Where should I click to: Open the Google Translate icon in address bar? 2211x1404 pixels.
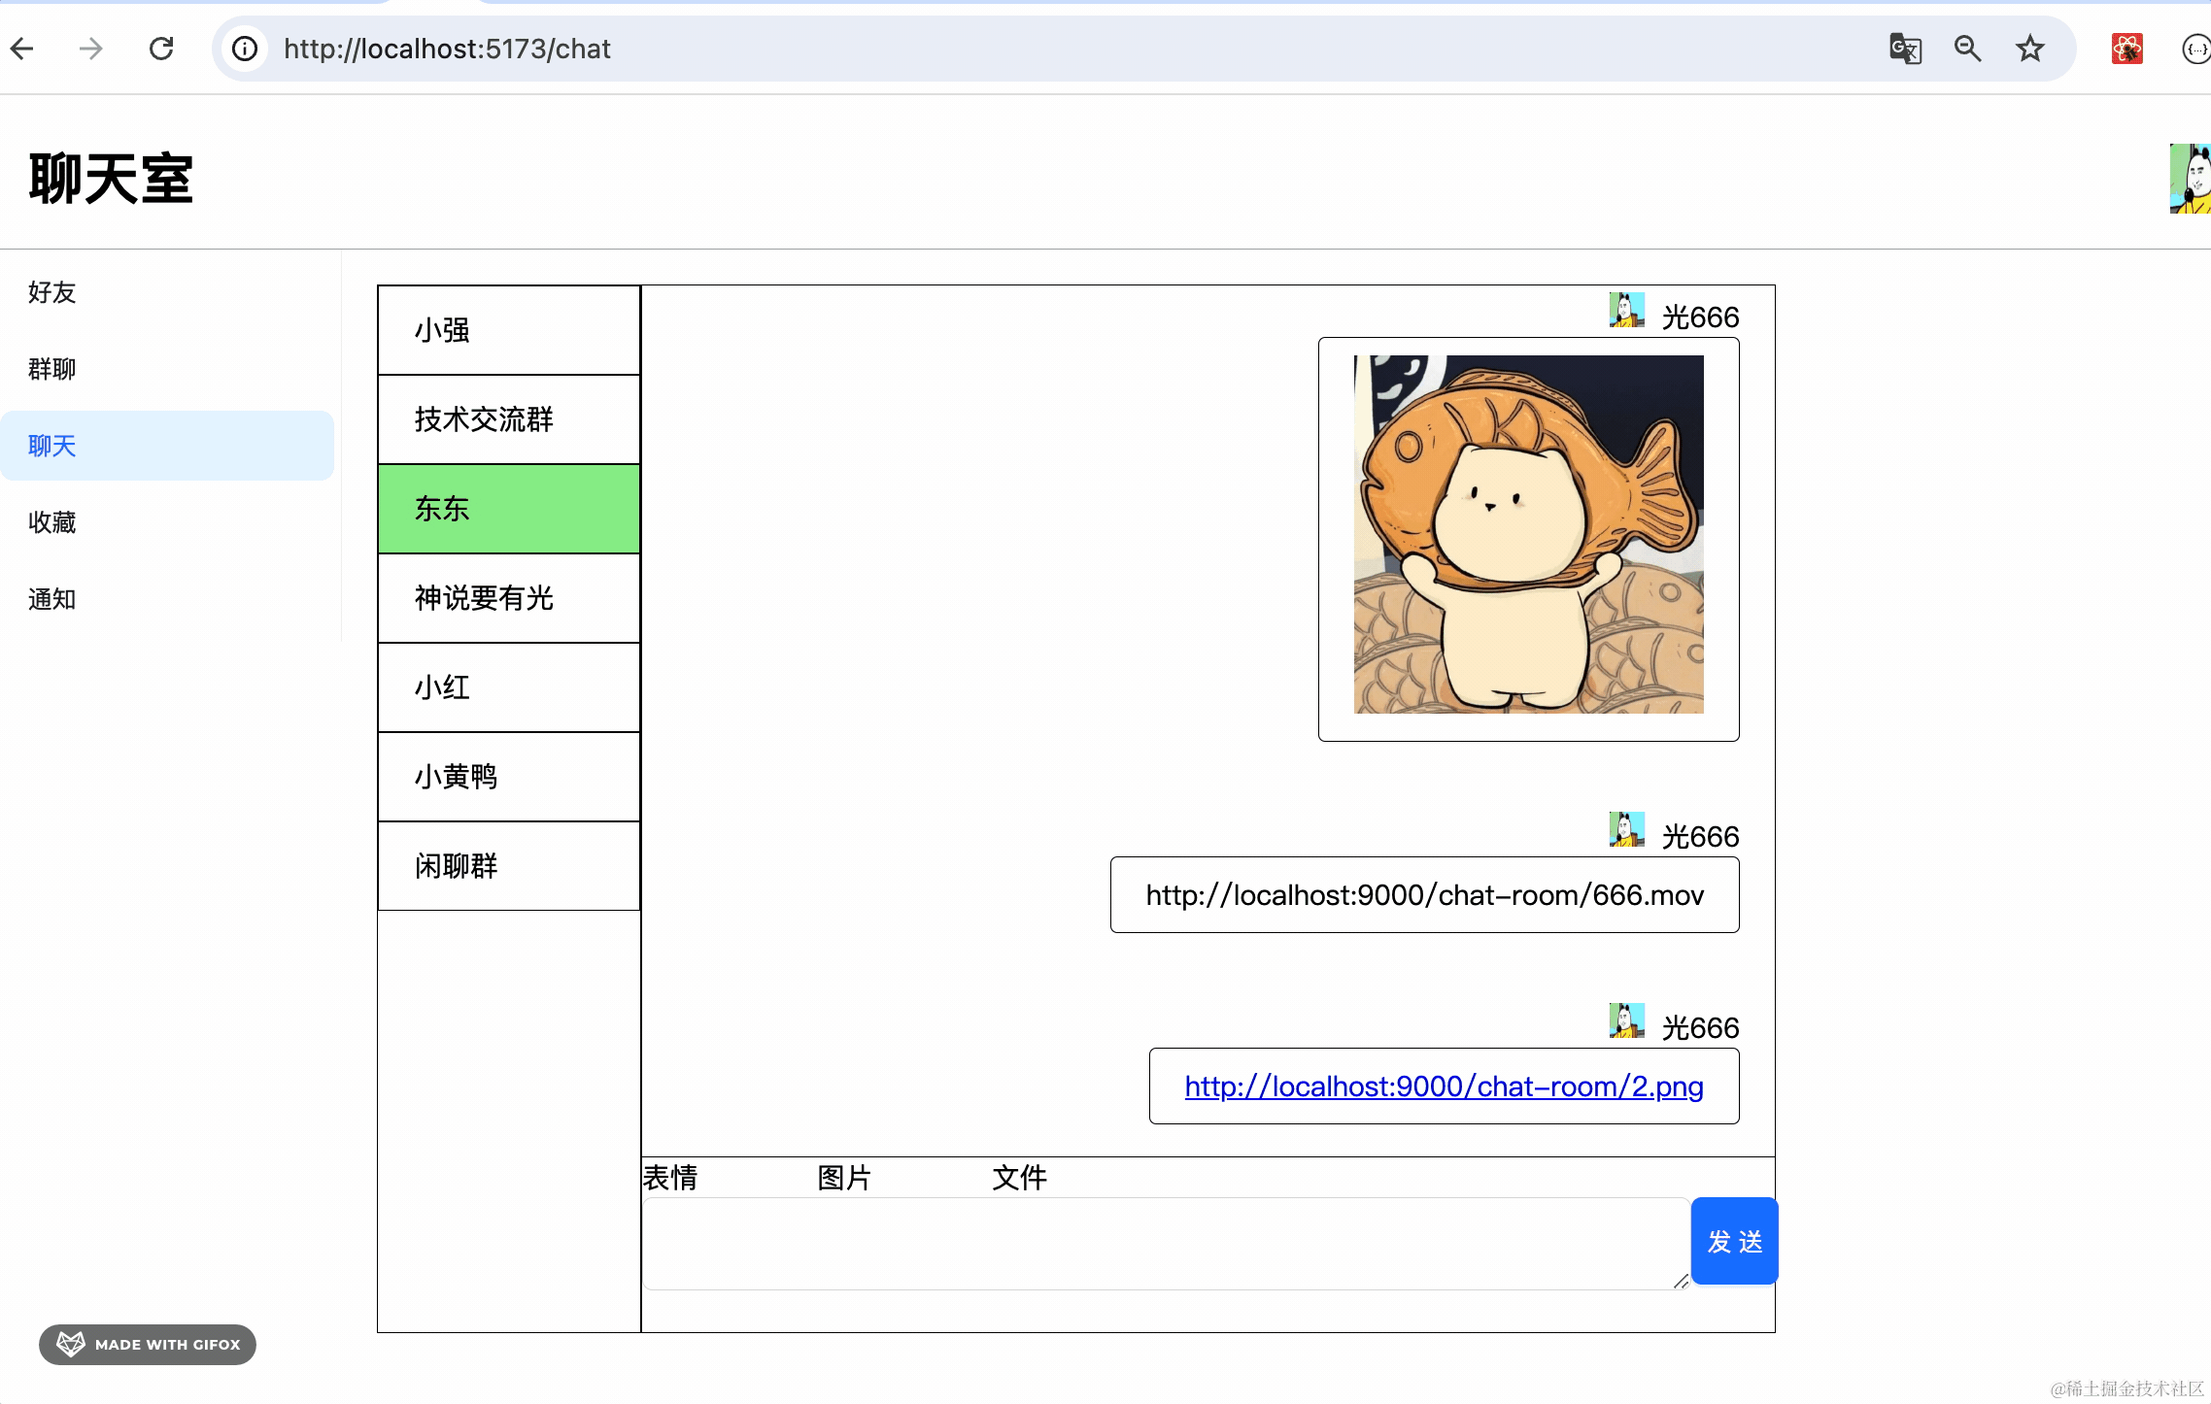[x=1905, y=49]
